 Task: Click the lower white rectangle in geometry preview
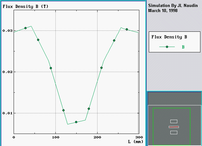coord(174,132)
